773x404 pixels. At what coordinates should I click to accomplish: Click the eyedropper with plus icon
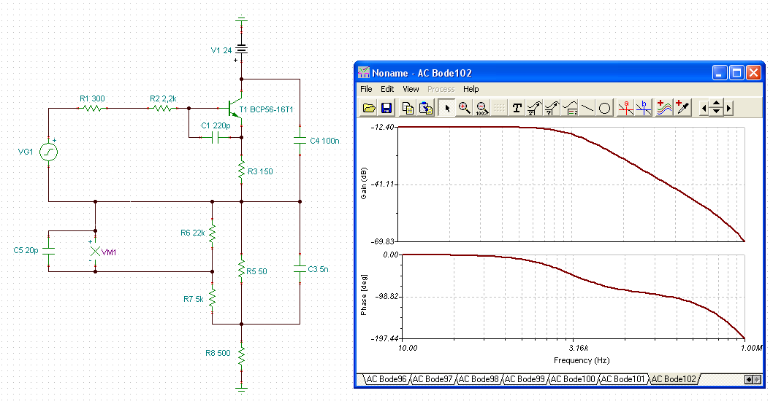[683, 108]
